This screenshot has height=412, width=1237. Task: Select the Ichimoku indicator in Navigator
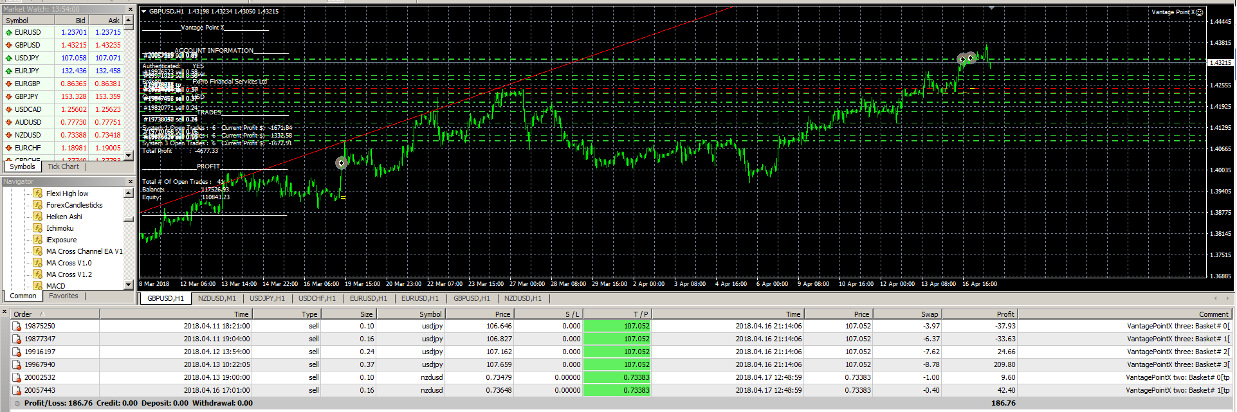(x=59, y=228)
